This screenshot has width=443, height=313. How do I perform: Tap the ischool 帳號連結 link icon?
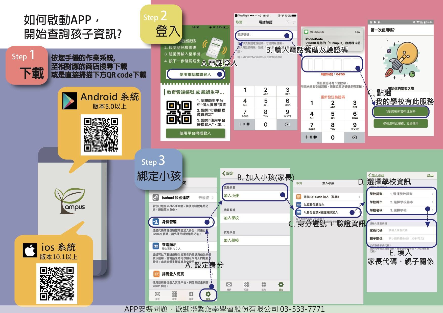156,197
